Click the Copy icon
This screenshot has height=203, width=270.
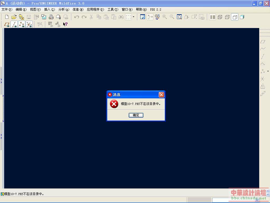tap(99, 17)
